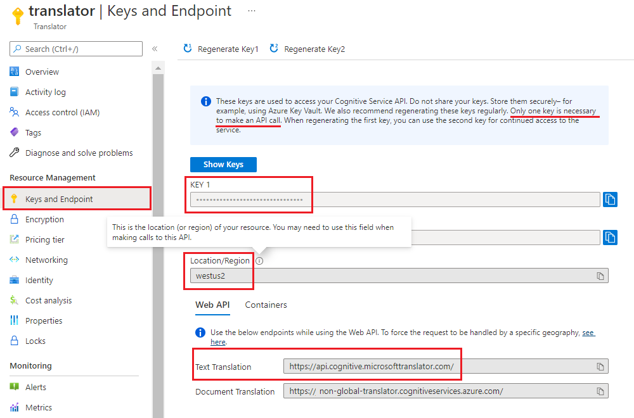Collapse the sidebar with double chevron
This screenshot has width=634, height=418.
155,49
